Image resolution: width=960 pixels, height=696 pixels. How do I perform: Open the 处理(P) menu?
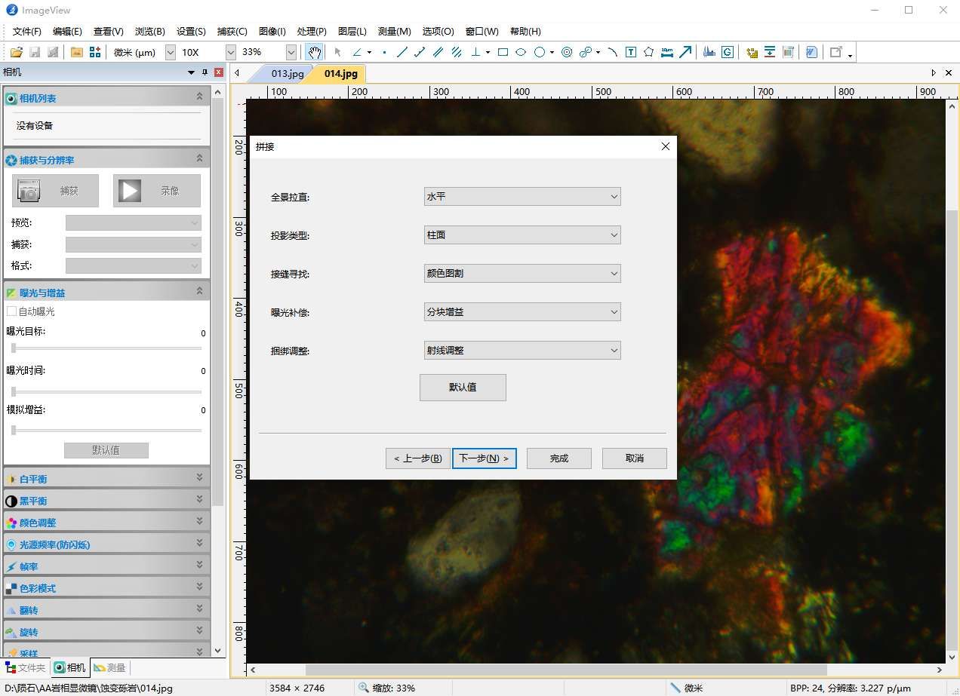(x=312, y=31)
